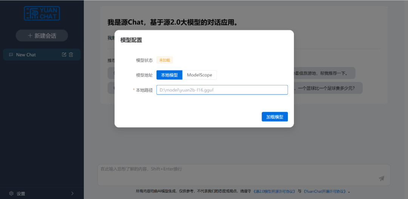This screenshot has height=199, width=408.
Task: Click the chat message input box
Action: coord(244,175)
